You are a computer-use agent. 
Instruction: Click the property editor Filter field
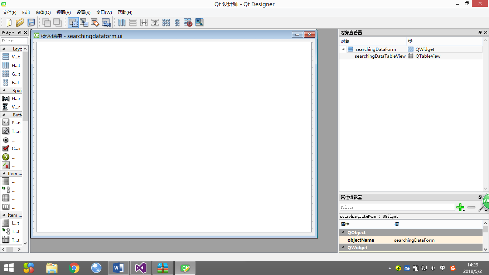[397, 207]
